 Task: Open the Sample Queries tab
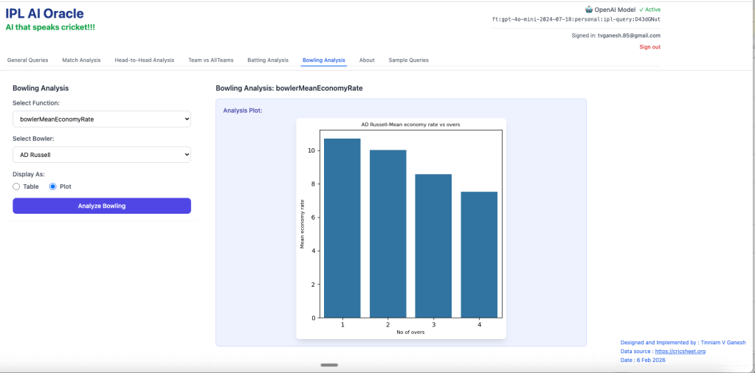[x=408, y=60]
